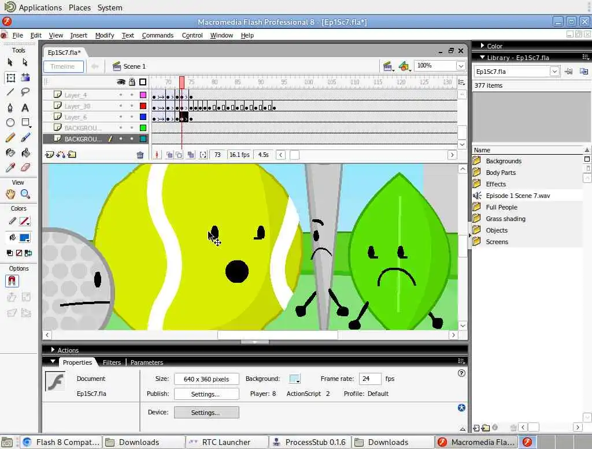Click the Add Motion Guide icon

(60, 155)
